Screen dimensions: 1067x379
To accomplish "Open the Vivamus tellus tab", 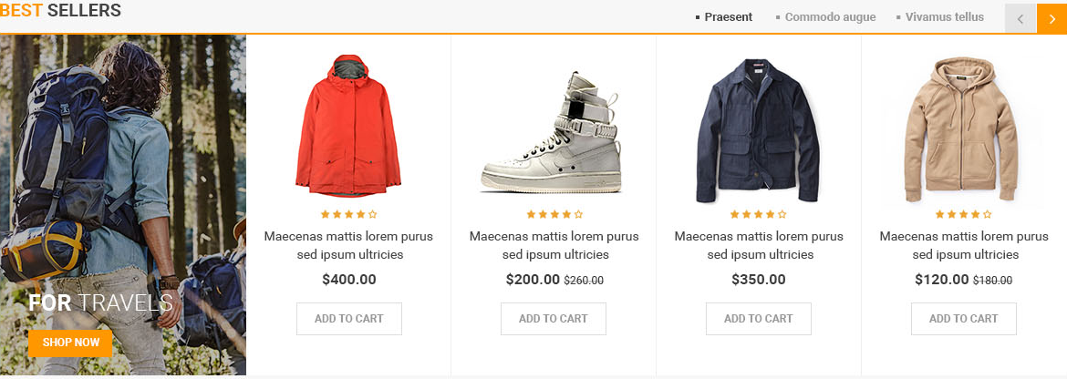I will pos(944,17).
